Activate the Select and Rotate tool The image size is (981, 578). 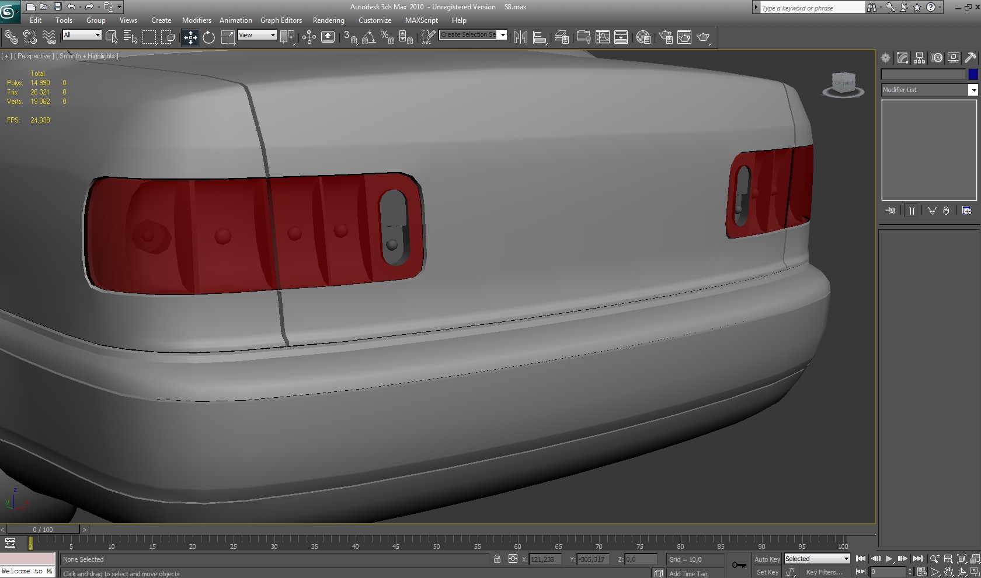coord(208,38)
